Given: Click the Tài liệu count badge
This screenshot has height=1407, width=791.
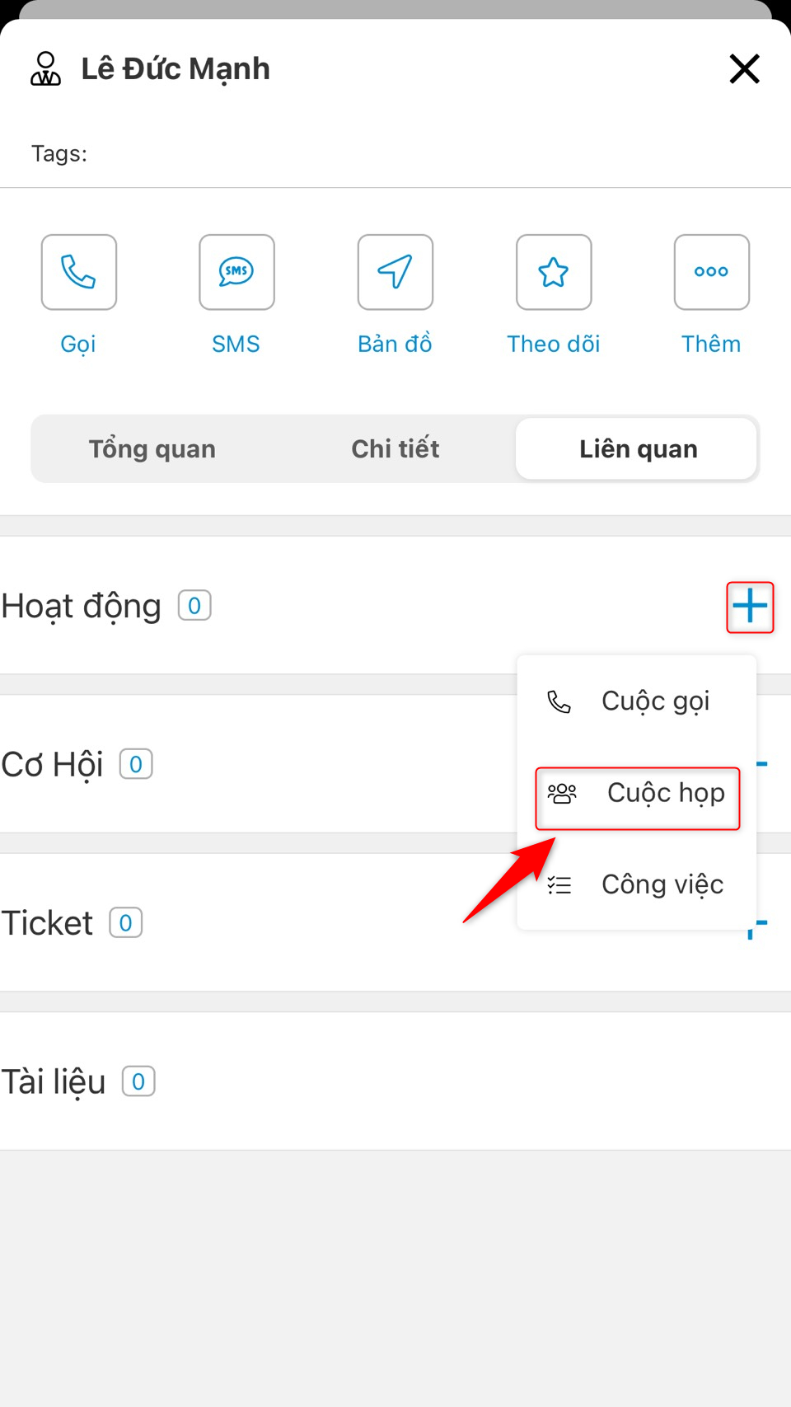Looking at the screenshot, I should [x=138, y=1081].
